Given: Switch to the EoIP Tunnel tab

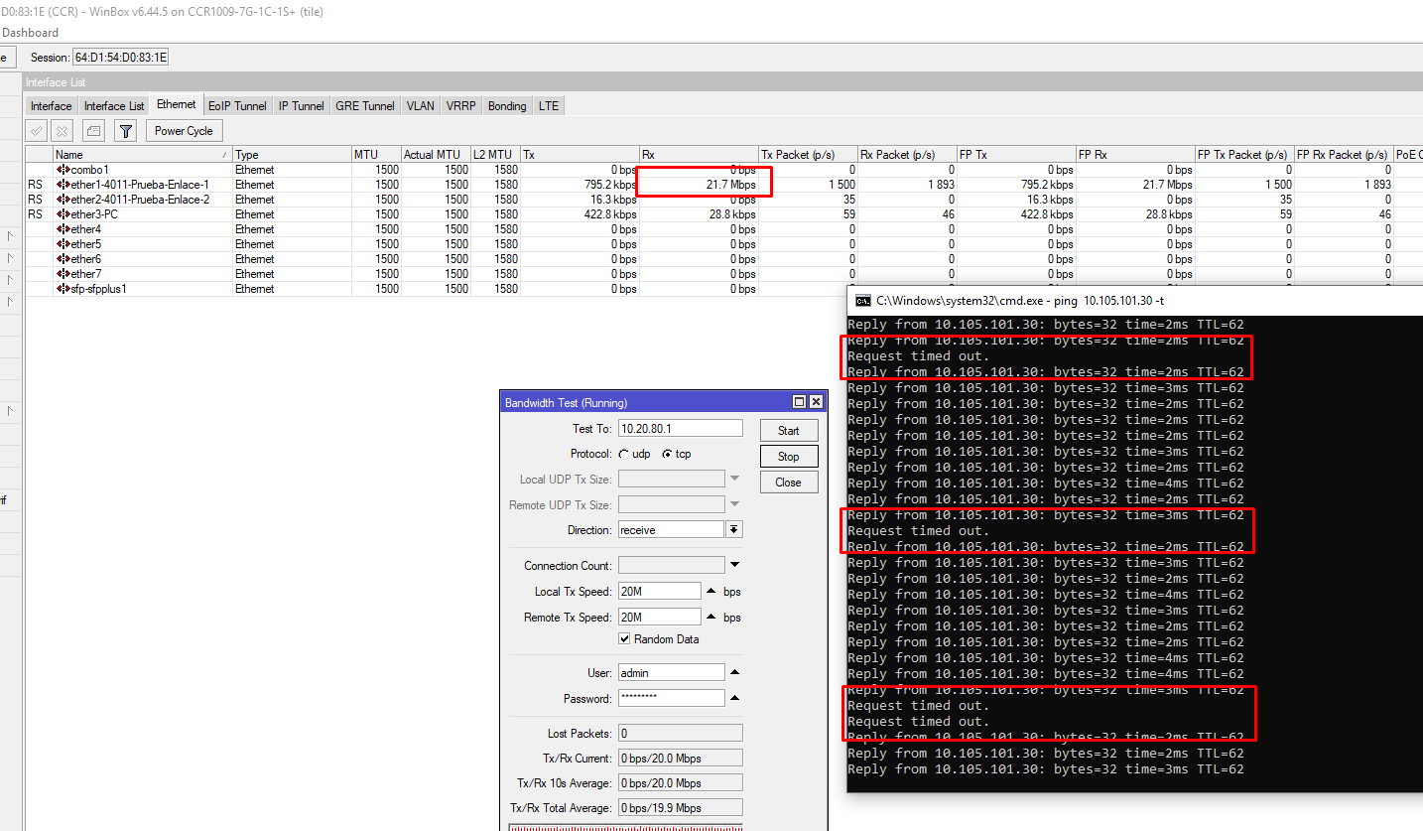Looking at the screenshot, I should [x=237, y=106].
